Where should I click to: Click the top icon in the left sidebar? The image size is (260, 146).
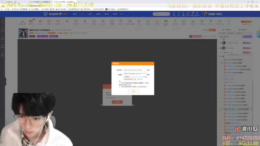(x=3, y=21)
